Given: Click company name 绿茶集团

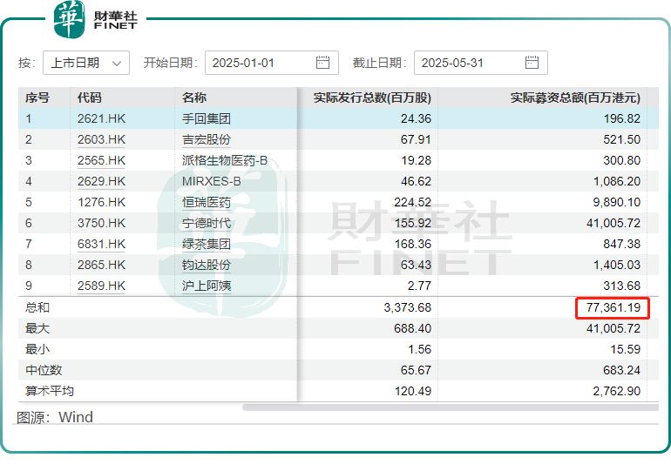Looking at the screenshot, I should point(207,244).
